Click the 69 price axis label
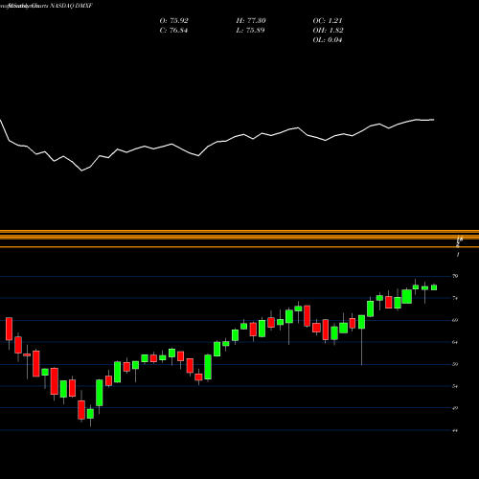 click(455, 320)
